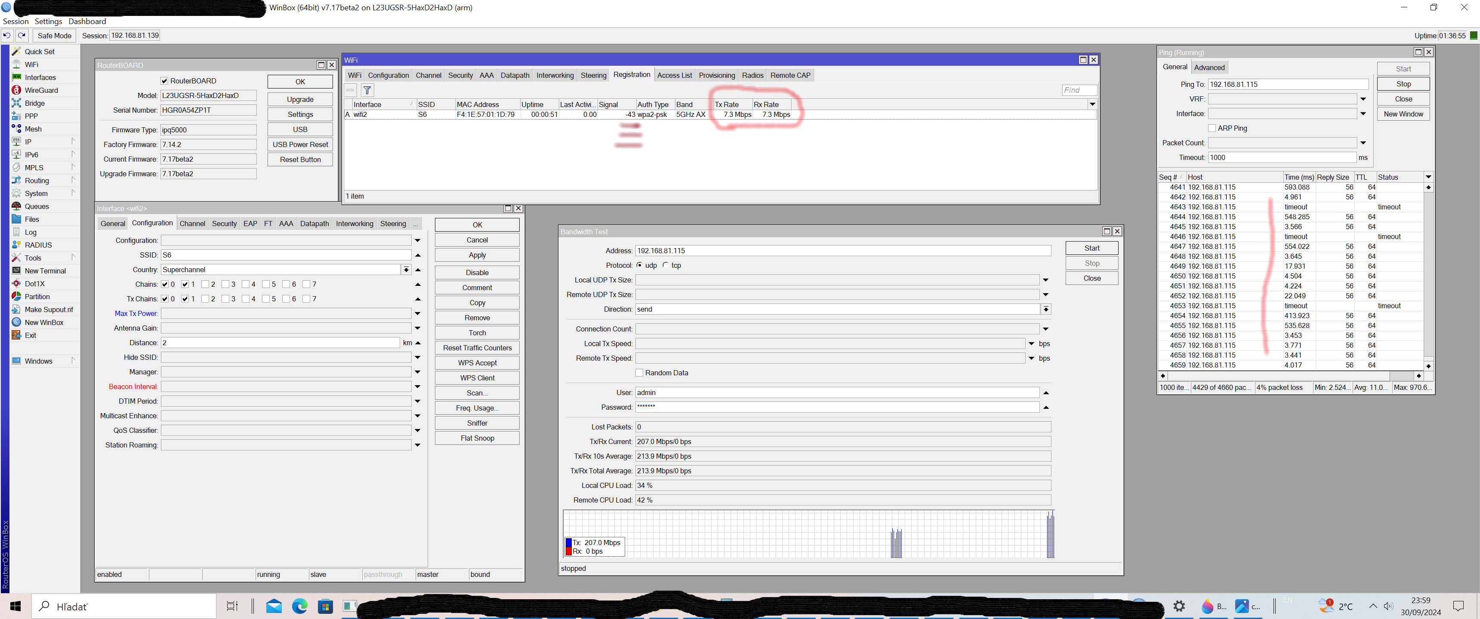This screenshot has width=1480, height=619.
Task: Open Make Supout.rif sidebar item
Action: [17, 309]
